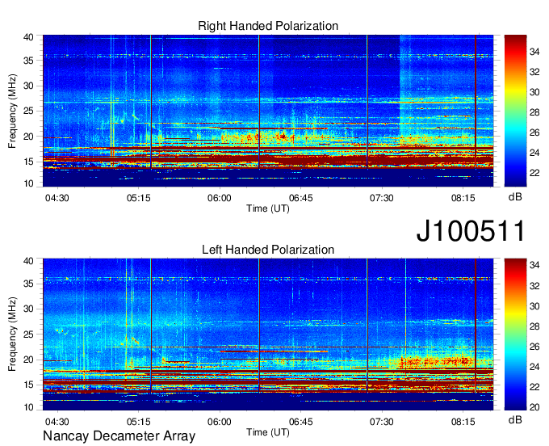Click the 35 MHz tick on the bottom plot

click(28, 284)
